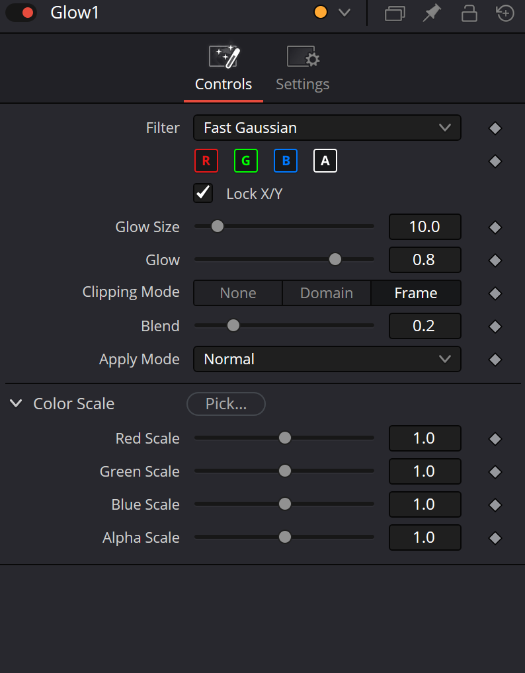Set Clipping Mode to Frame
The height and width of the screenshot is (673, 525).
click(416, 293)
